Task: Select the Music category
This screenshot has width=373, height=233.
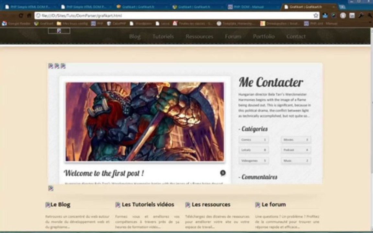Action: pyautogui.click(x=296, y=161)
